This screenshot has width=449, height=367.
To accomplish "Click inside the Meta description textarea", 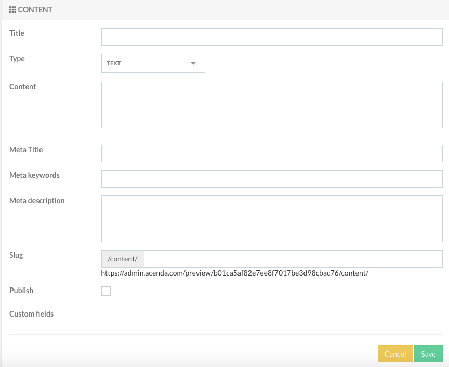I will (x=272, y=219).
